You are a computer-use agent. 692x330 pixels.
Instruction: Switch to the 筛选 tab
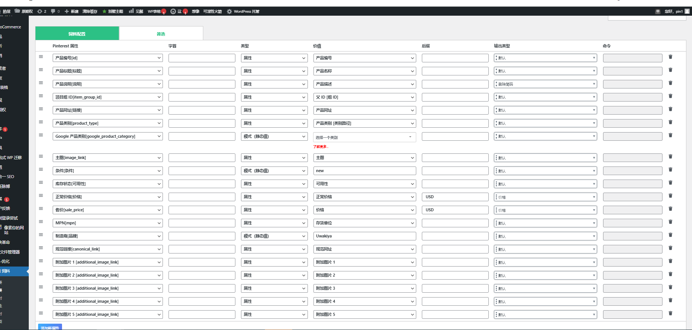pyautogui.click(x=161, y=34)
